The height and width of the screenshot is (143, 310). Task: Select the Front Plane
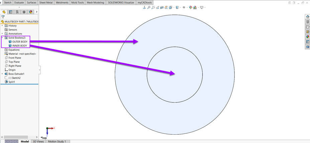(13, 58)
